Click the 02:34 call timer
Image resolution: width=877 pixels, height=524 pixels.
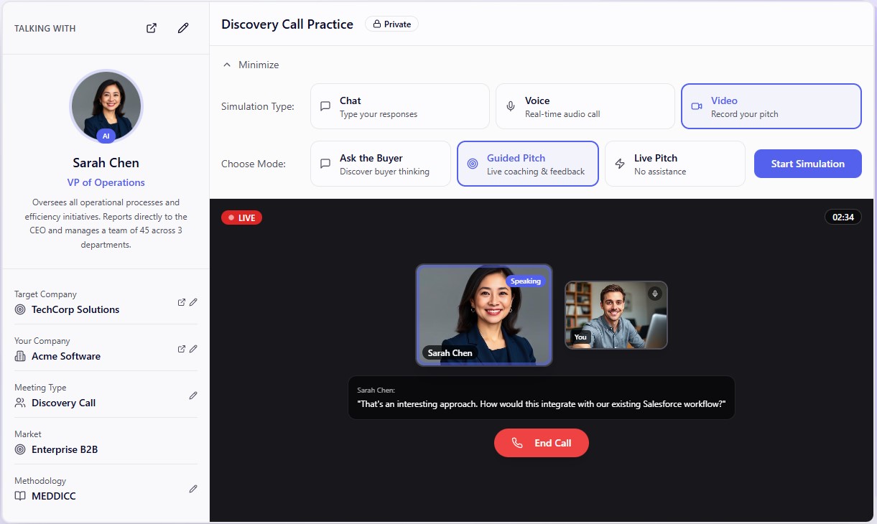(843, 217)
